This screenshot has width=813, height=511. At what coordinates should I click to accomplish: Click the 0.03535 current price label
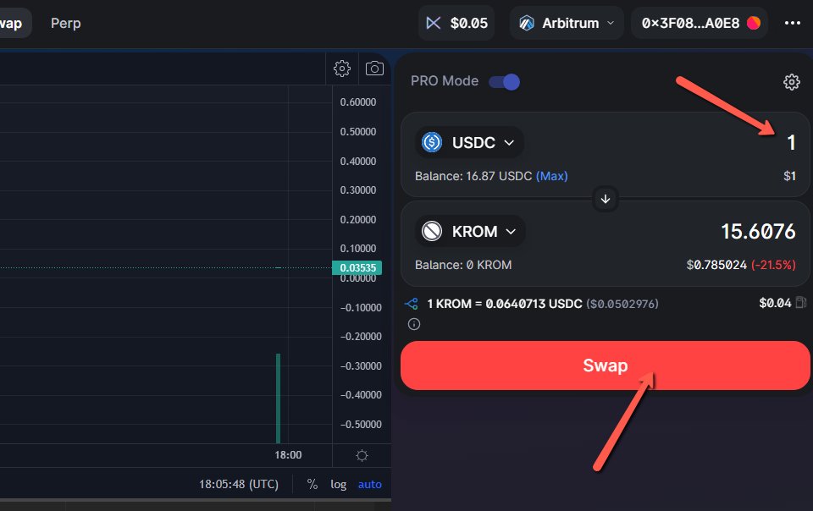(357, 267)
